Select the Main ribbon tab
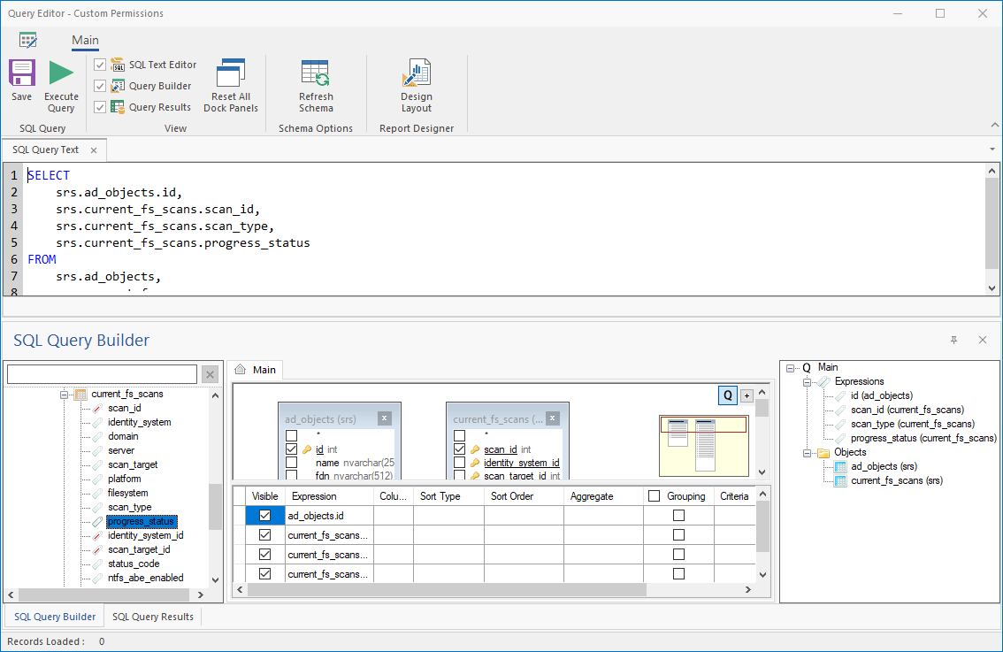This screenshot has height=652, width=1003. [86, 41]
